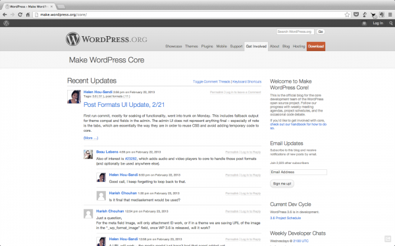Open the Blog nav item

(x=286, y=46)
